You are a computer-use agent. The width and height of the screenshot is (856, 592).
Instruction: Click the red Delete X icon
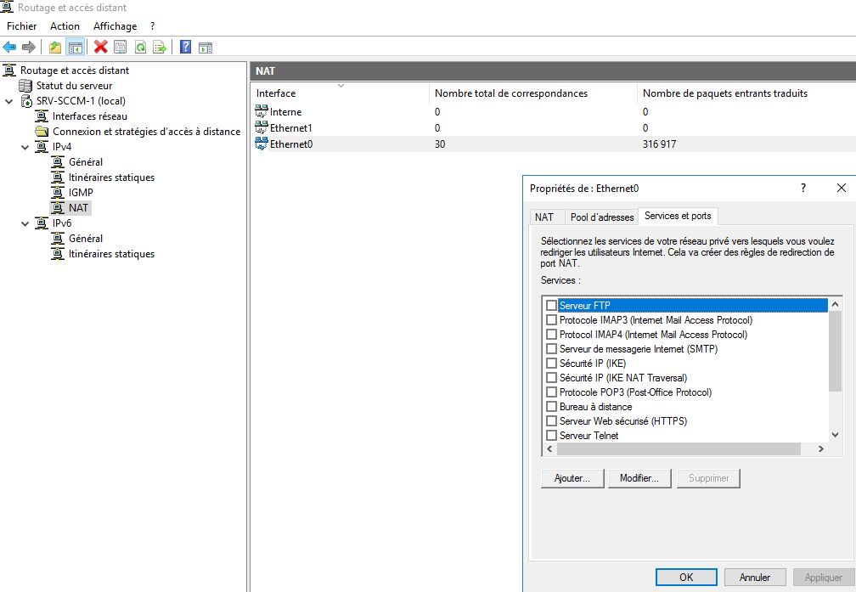click(x=101, y=48)
